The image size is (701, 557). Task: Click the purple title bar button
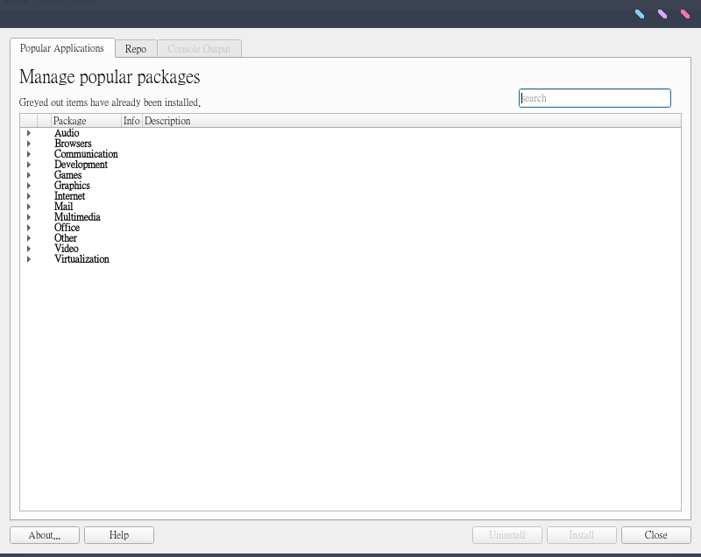(662, 14)
